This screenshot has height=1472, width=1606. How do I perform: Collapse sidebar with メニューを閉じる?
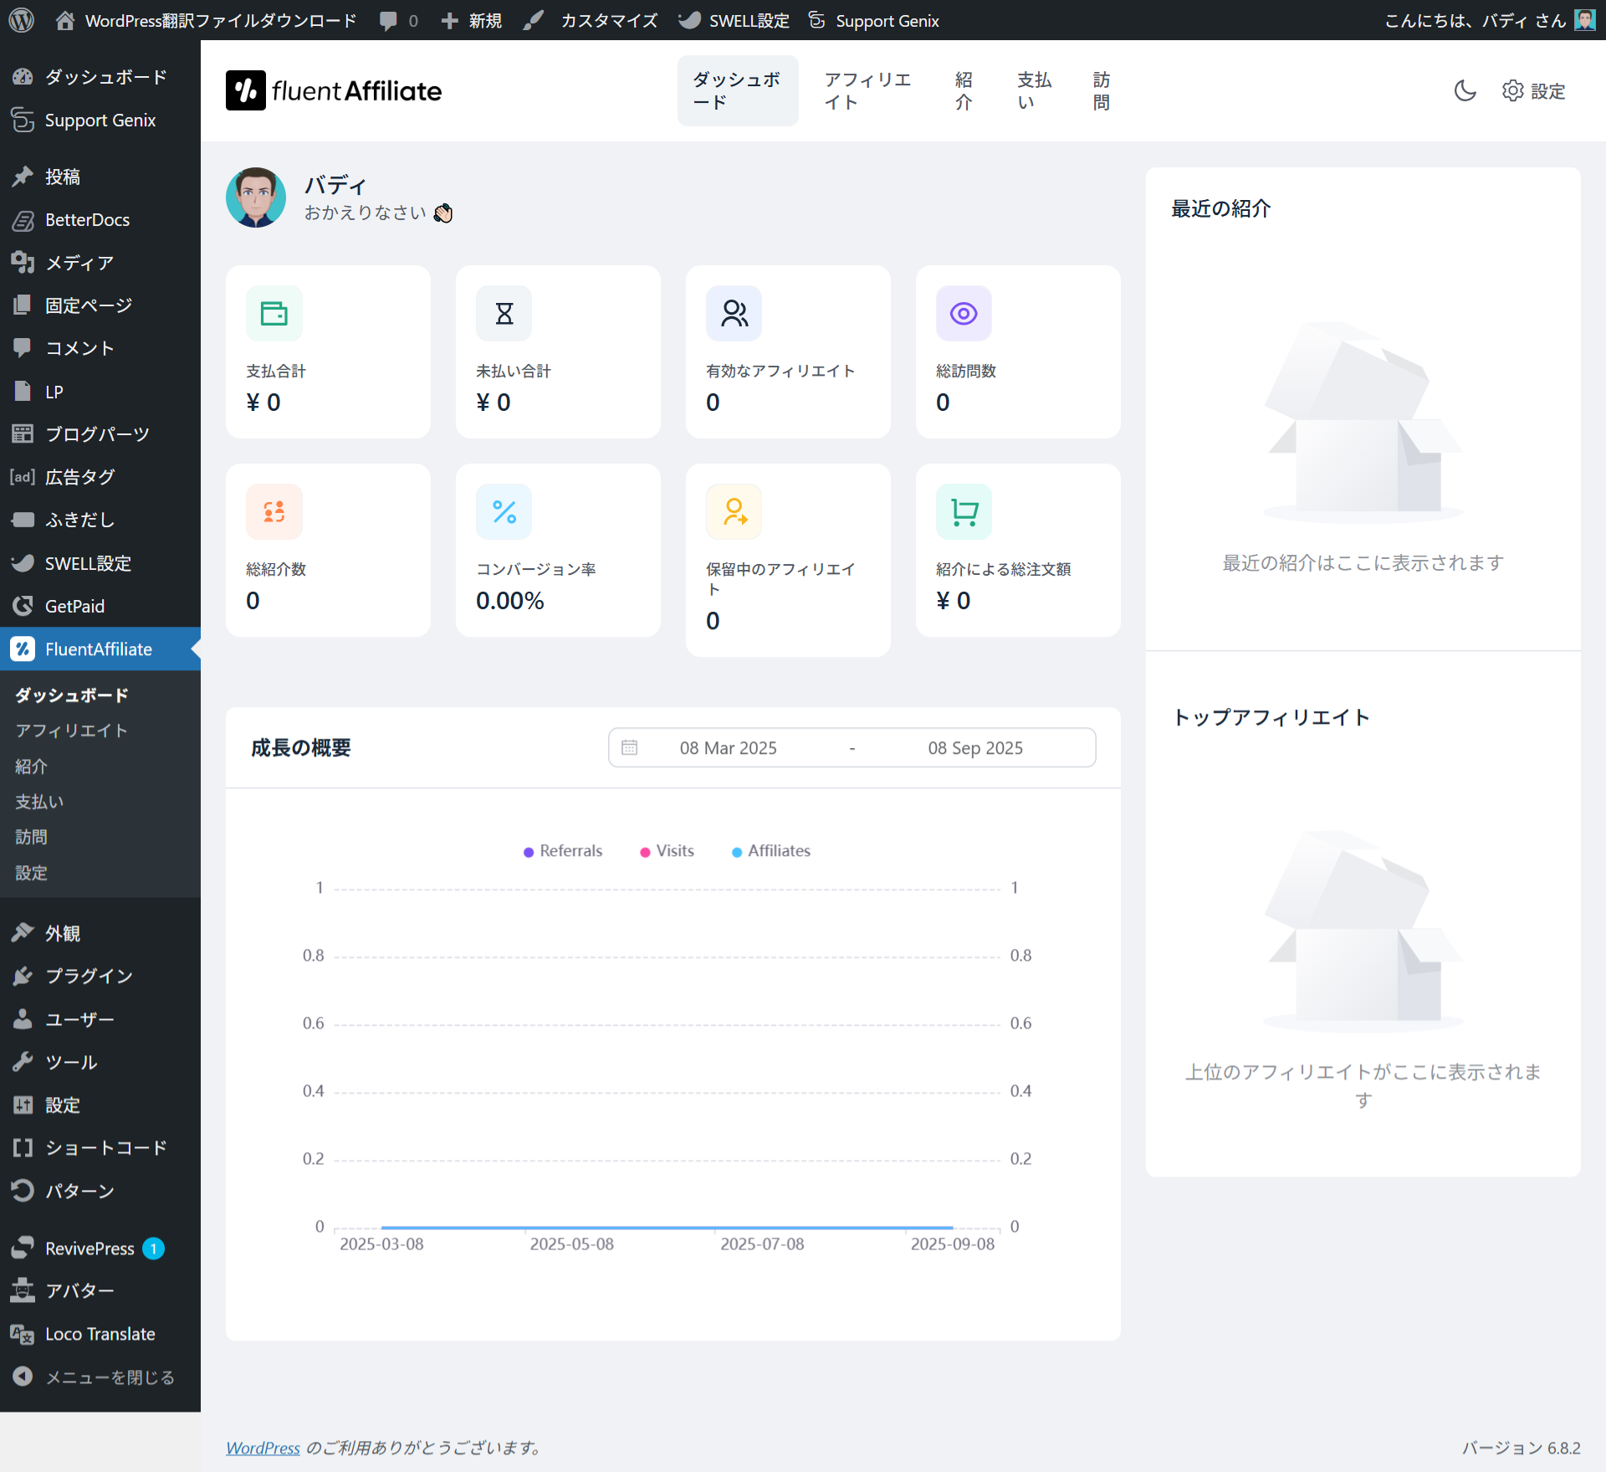click(x=100, y=1377)
